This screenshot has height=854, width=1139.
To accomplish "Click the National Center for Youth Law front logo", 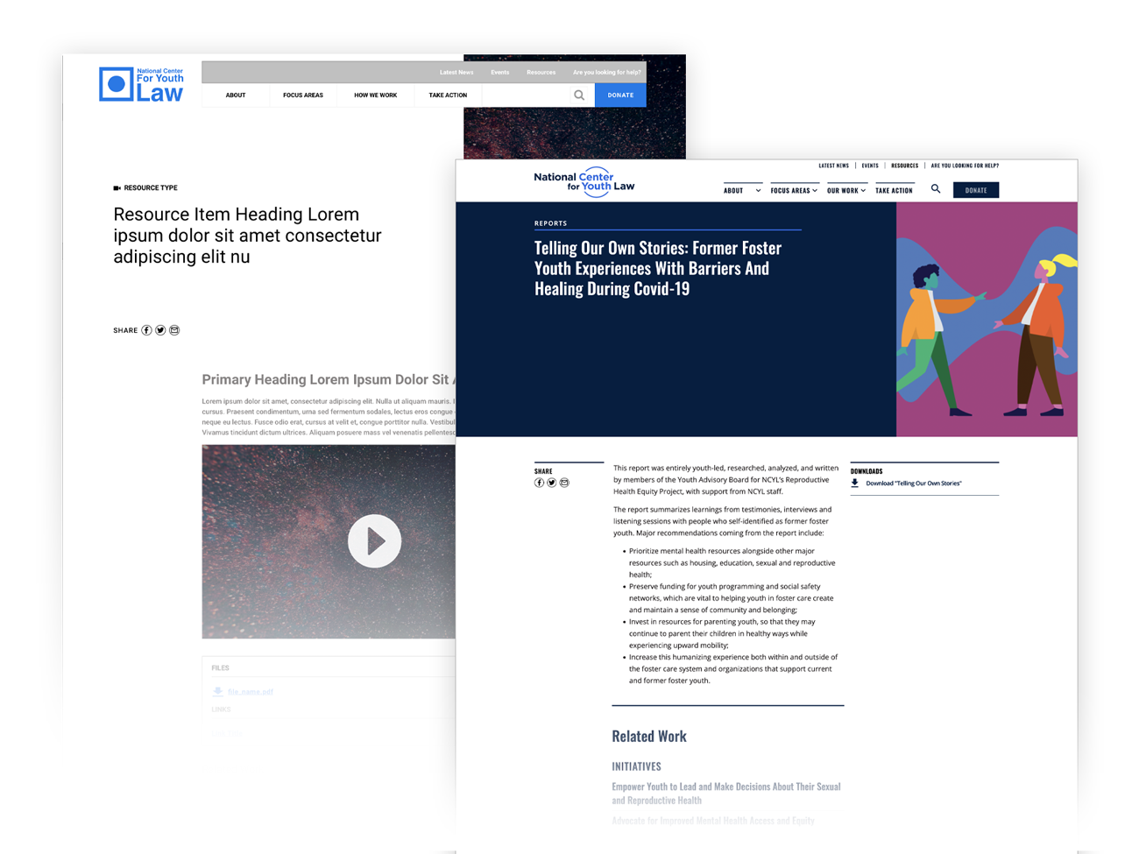I will click(584, 181).
